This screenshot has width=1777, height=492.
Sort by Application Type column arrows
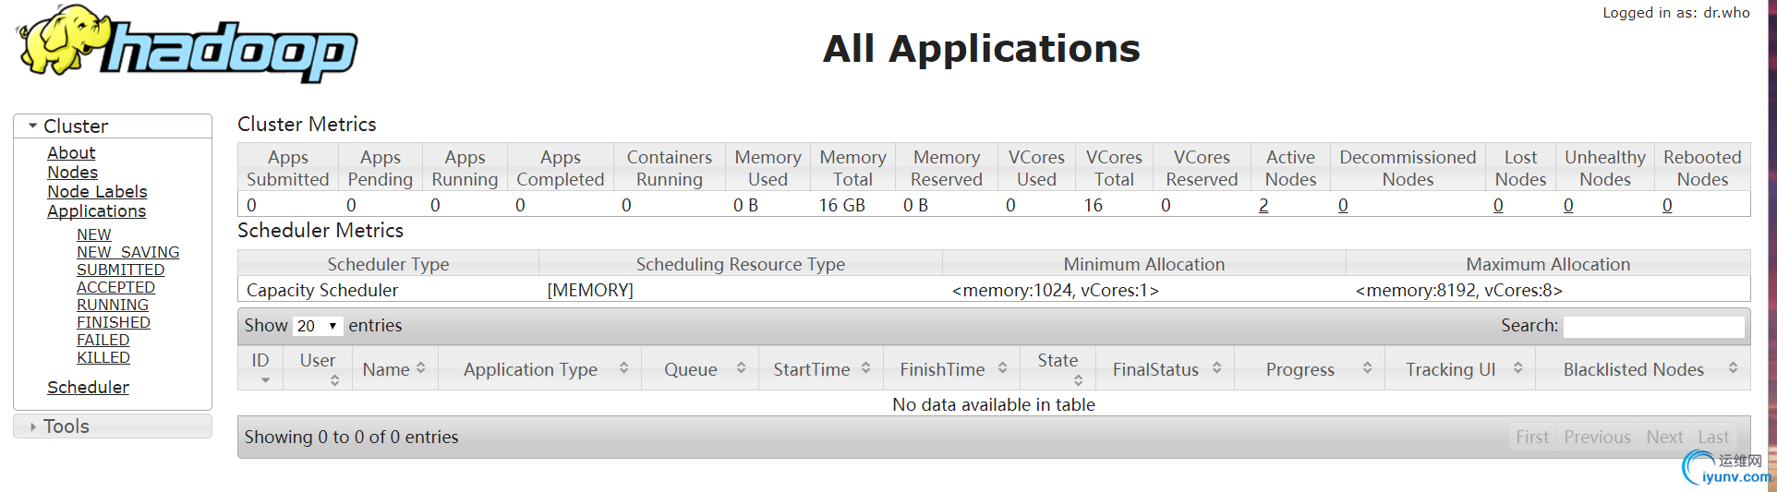point(624,368)
